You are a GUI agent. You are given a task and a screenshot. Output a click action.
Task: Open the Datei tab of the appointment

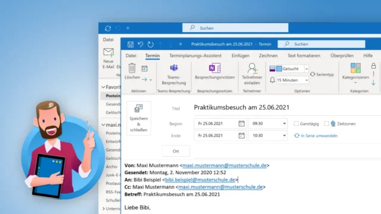point(131,55)
